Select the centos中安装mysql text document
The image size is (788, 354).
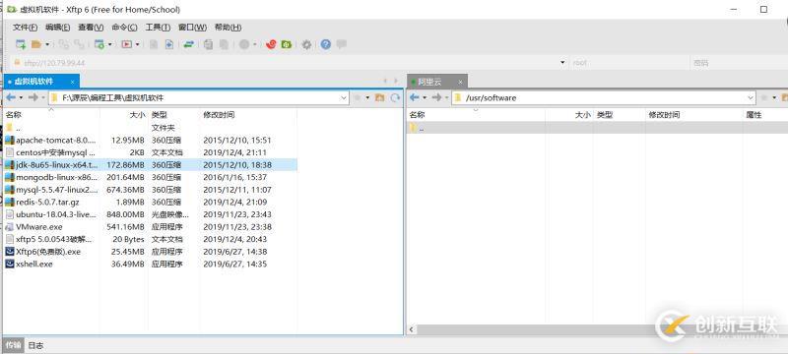pos(151,152)
